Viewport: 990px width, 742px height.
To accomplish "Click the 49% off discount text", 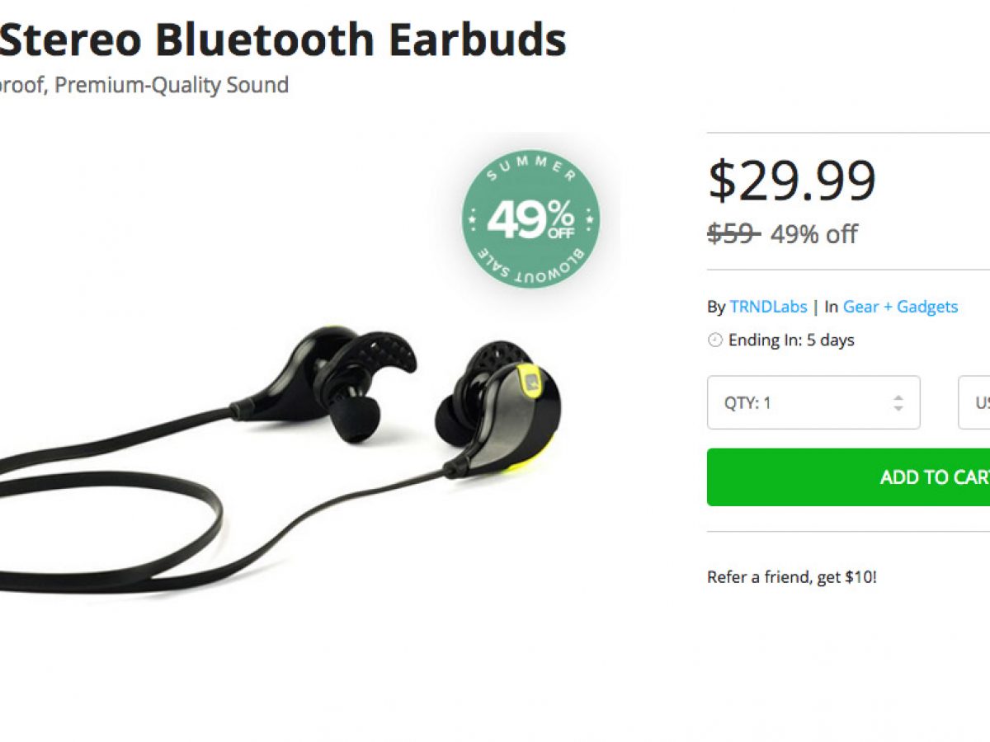I will pos(813,234).
